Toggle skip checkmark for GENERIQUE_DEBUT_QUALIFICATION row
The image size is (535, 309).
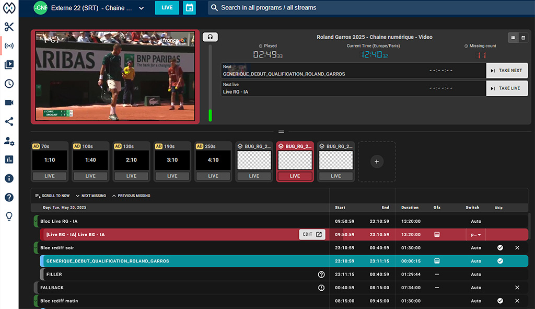[x=500, y=261]
